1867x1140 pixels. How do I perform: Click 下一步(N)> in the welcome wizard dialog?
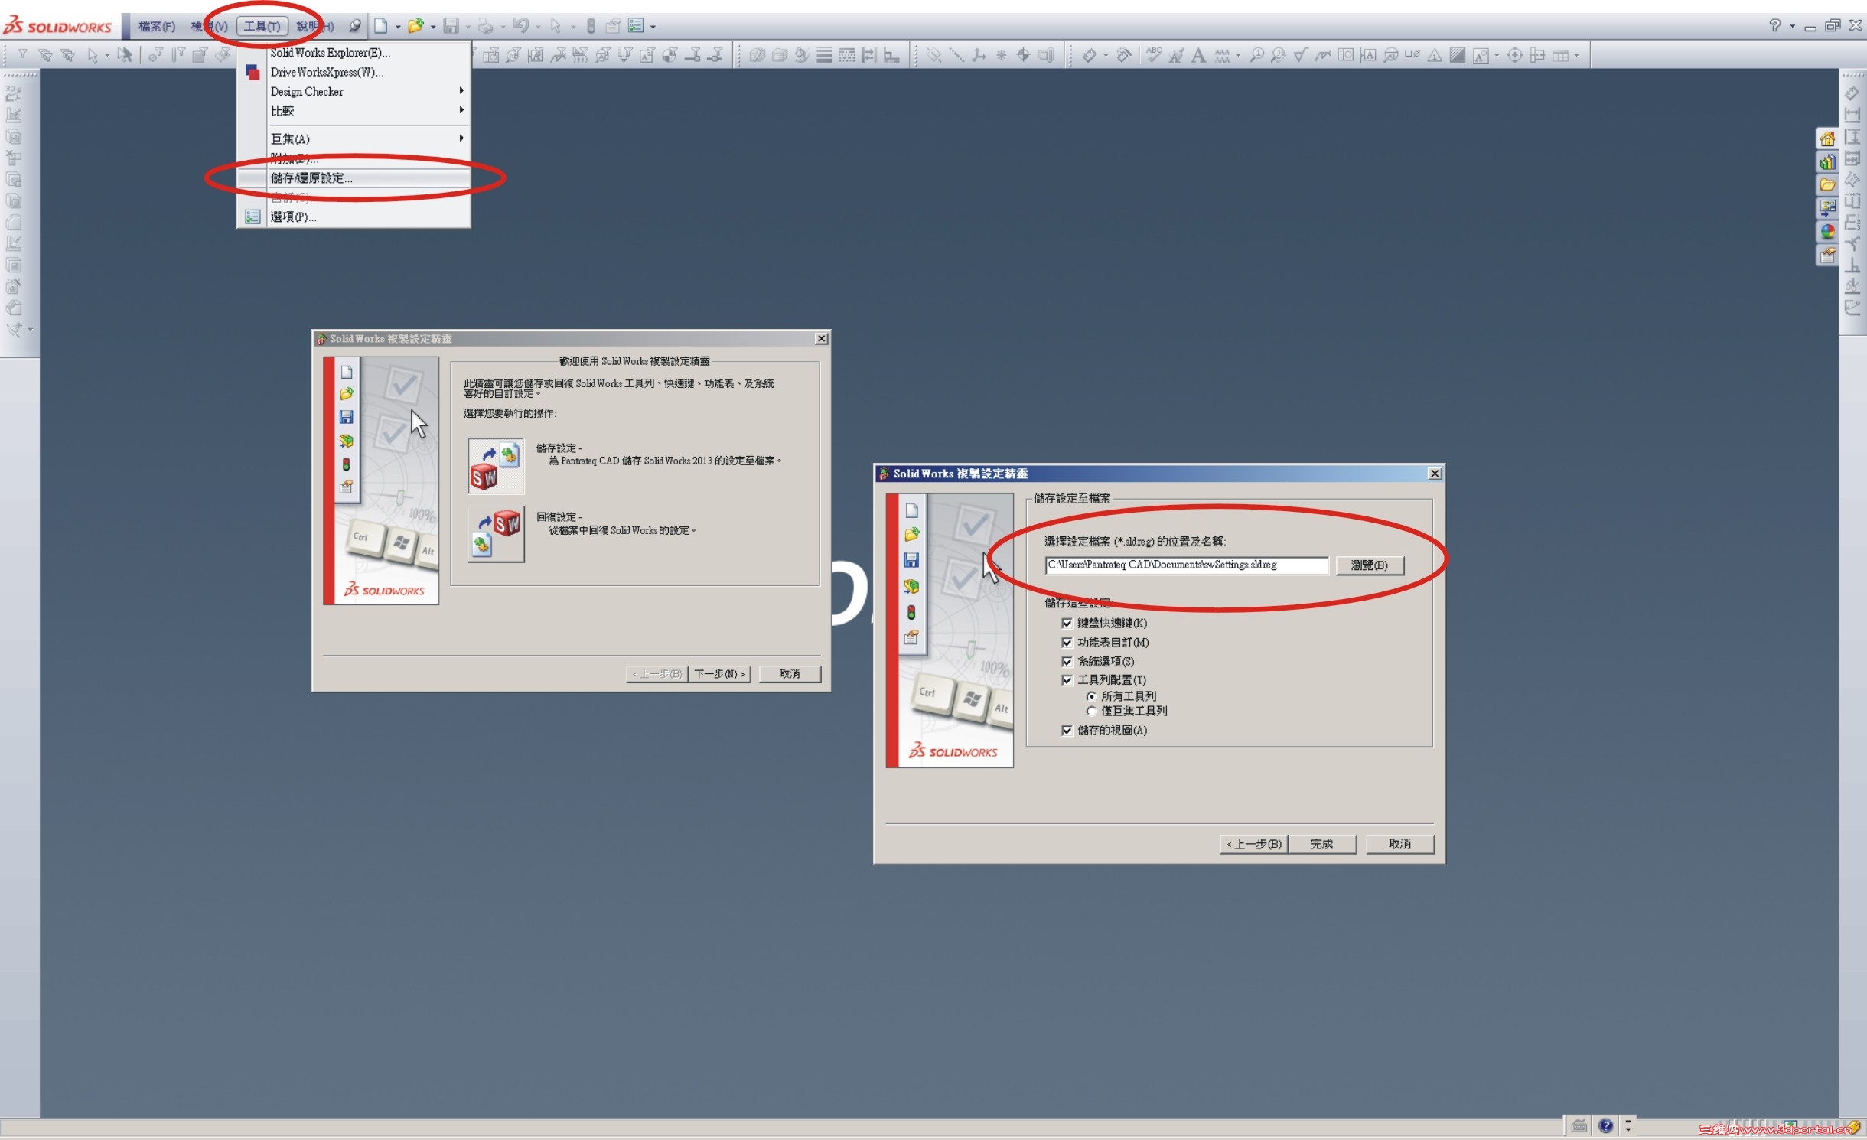pyautogui.click(x=719, y=674)
